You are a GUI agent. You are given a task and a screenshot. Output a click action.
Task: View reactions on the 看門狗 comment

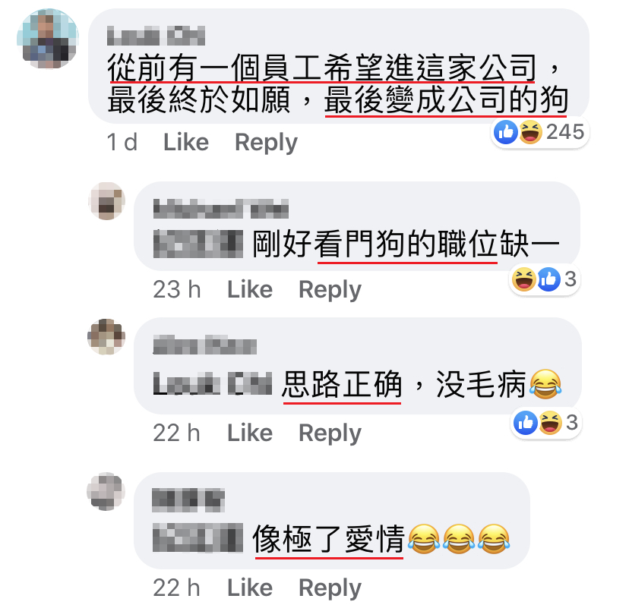coord(545,279)
